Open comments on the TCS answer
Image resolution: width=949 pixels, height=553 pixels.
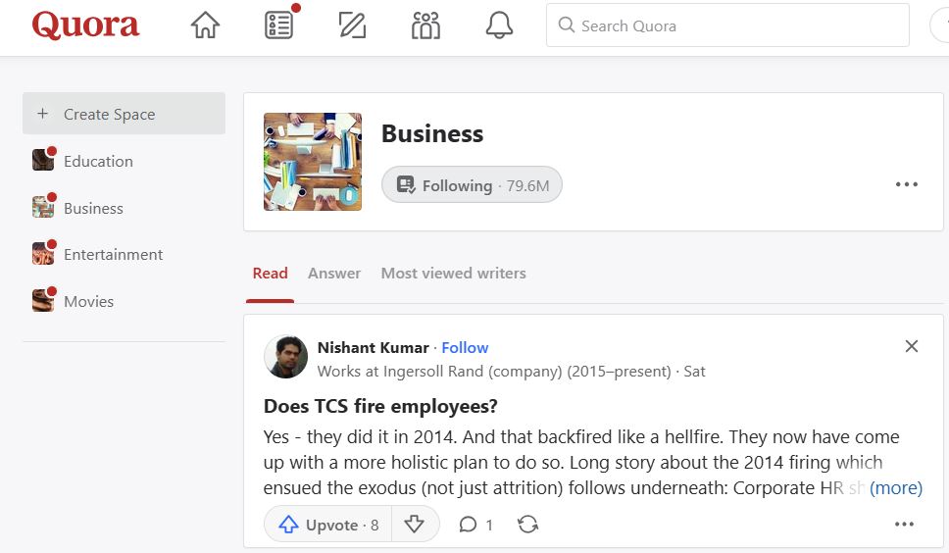476,525
